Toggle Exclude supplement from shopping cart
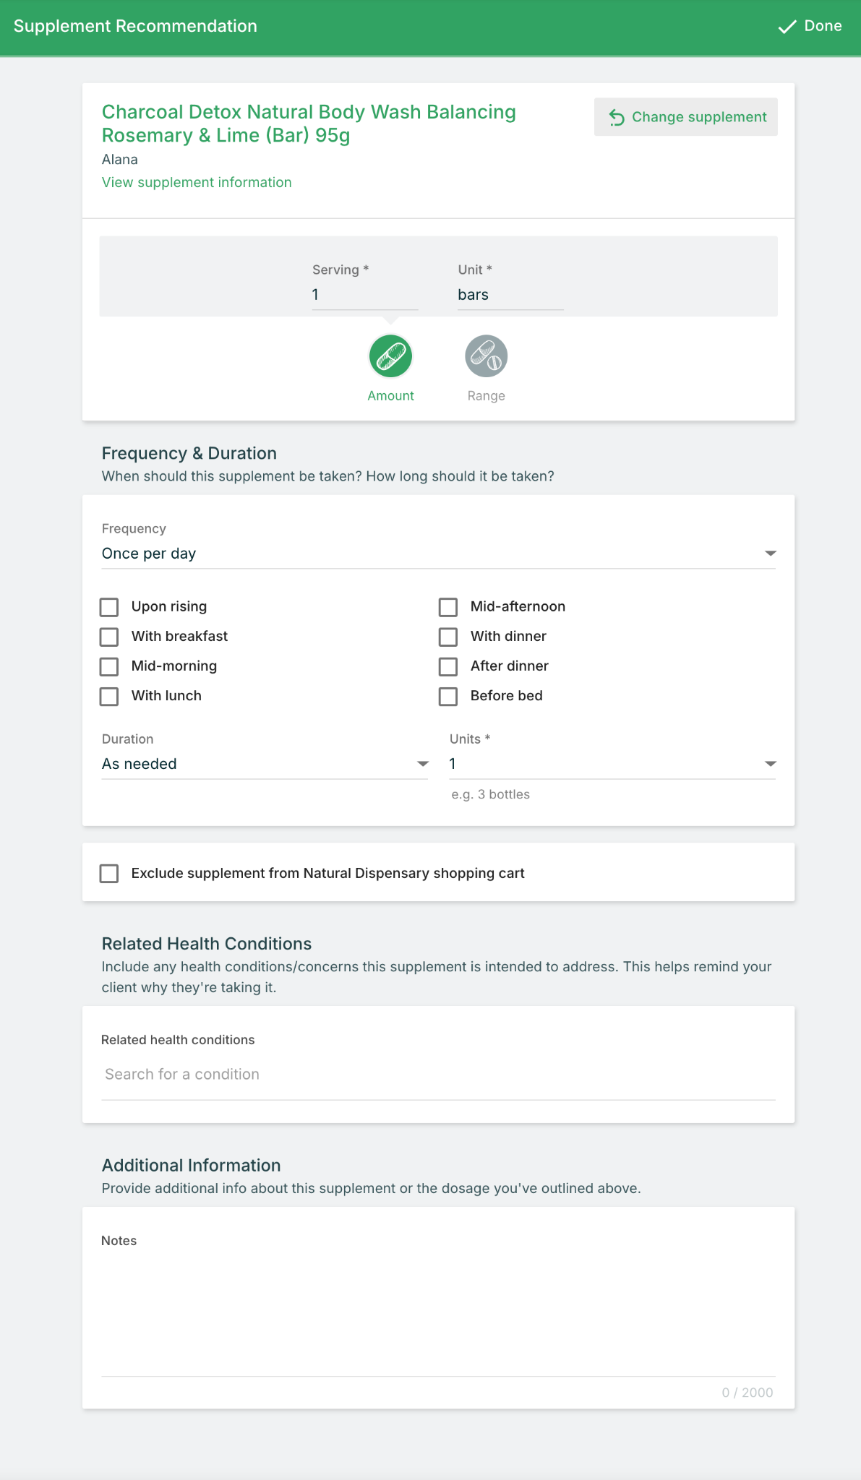This screenshot has width=861, height=1480. (109, 873)
